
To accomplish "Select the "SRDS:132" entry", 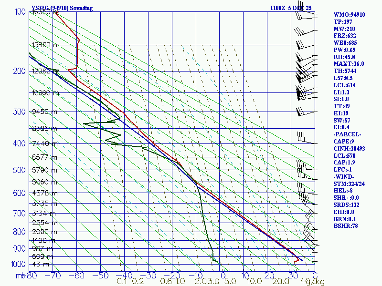I will pyautogui.click(x=346, y=205).
